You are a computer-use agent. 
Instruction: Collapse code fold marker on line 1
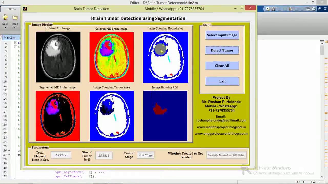(16, 43)
